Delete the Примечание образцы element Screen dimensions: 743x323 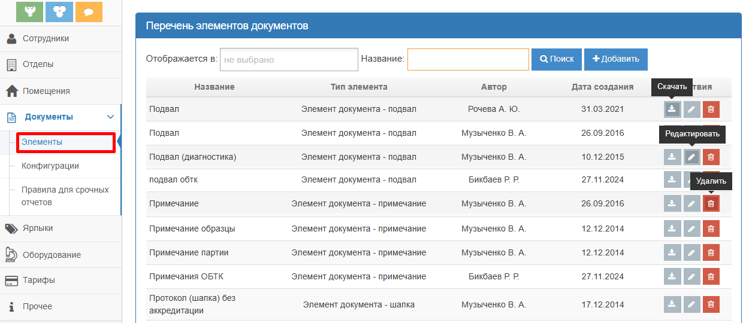coord(711,228)
